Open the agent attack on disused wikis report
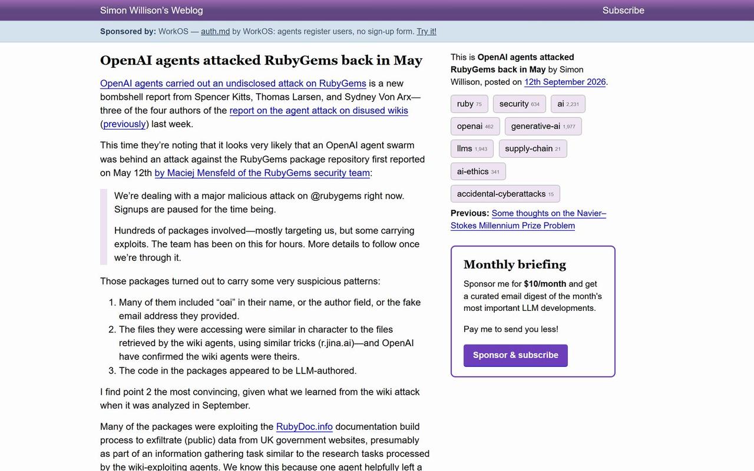This screenshot has height=471, width=754. 319,111
